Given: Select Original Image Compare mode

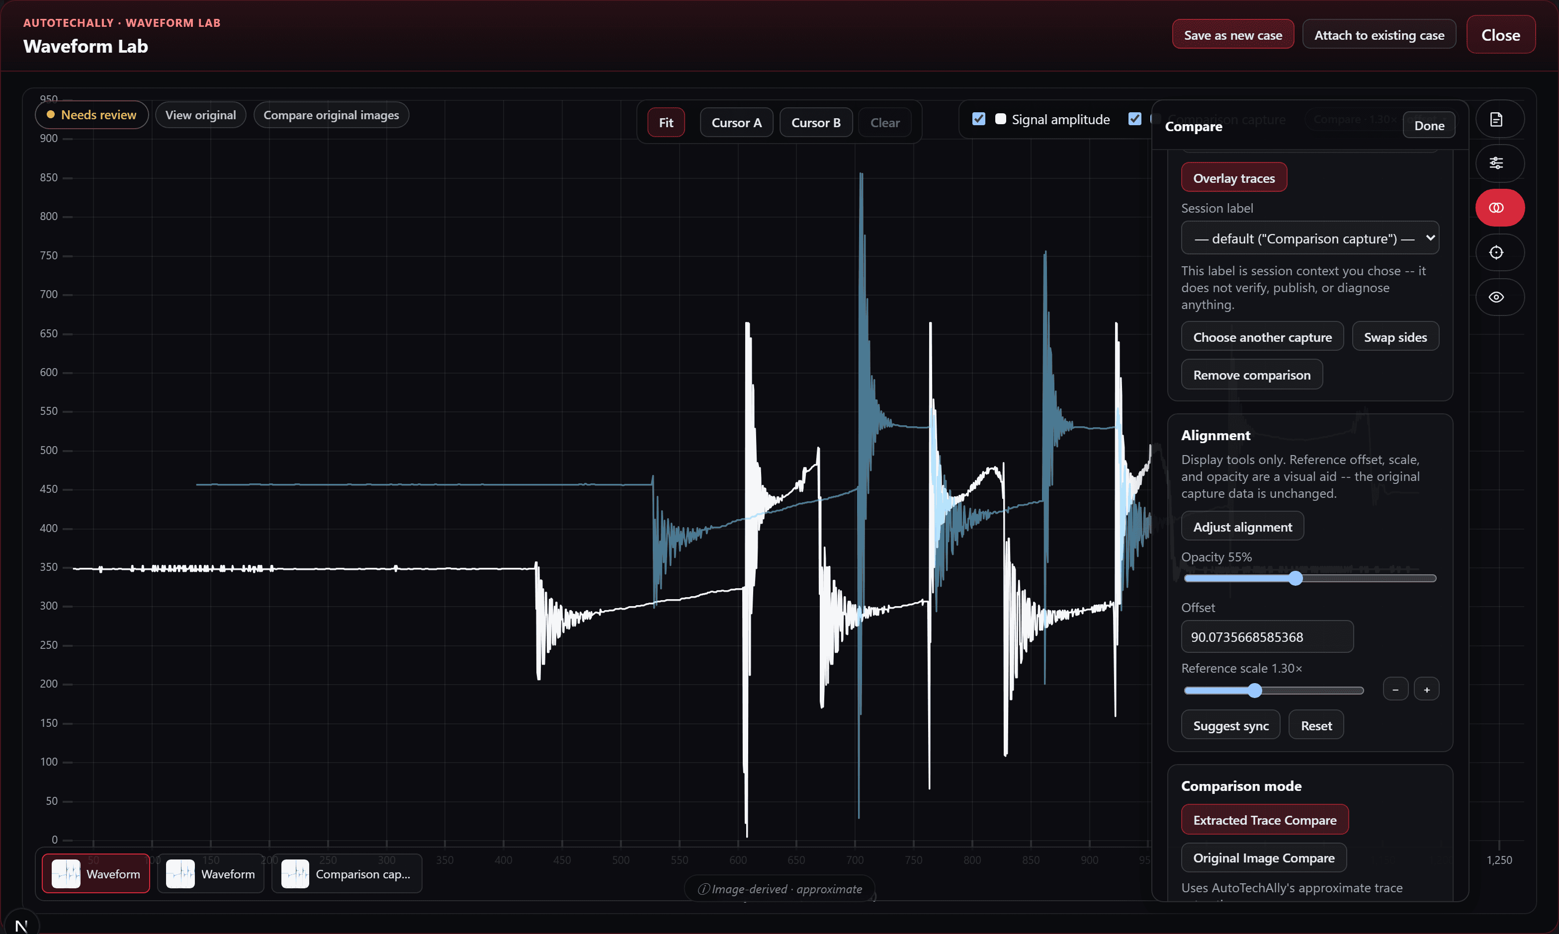Looking at the screenshot, I should coord(1263,857).
